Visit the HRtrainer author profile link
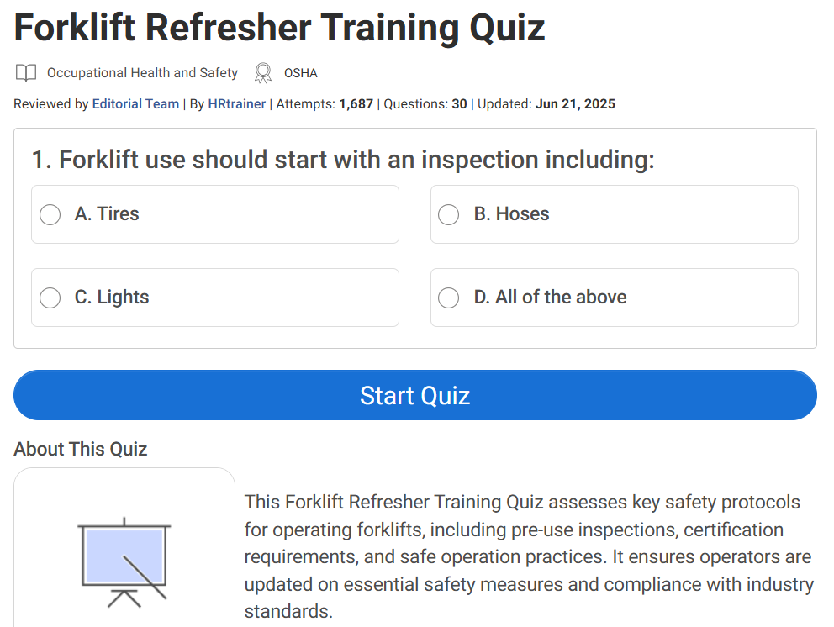Viewport: 834px width, 627px height. tap(237, 104)
